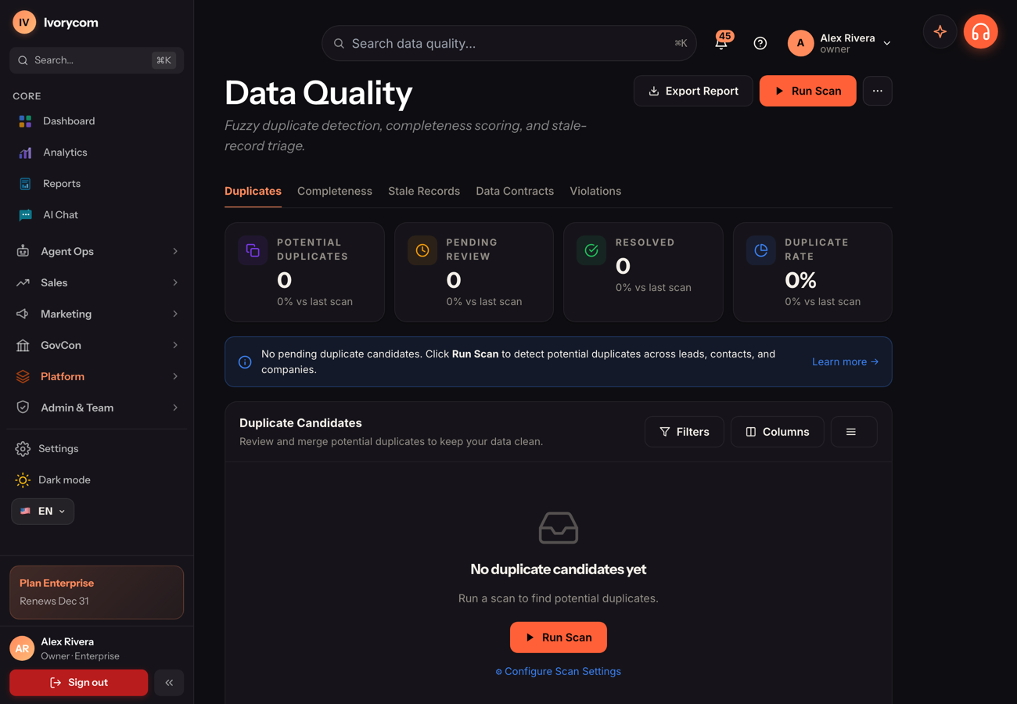Viewport: 1017px width, 704px height.
Task: Toggle Dark mode in sidebar
Action: tap(52, 480)
